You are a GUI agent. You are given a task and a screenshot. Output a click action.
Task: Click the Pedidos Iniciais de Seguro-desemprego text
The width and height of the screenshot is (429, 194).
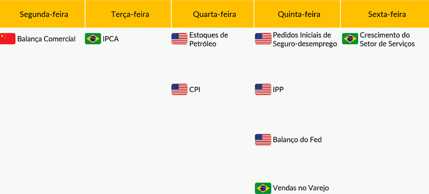[x=305, y=39]
